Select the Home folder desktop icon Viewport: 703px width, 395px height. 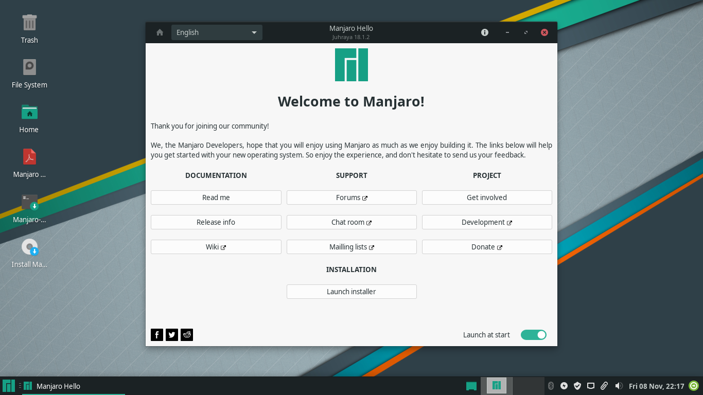(29, 112)
